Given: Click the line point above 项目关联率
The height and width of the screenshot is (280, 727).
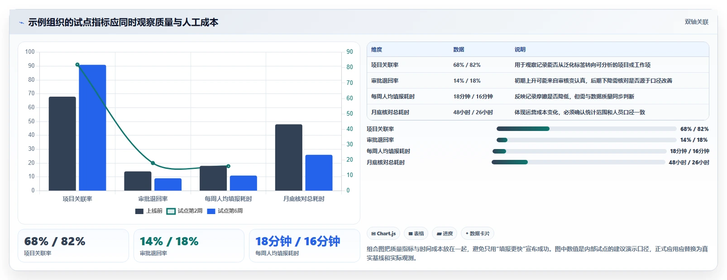Looking at the screenshot, I should pos(77,65).
